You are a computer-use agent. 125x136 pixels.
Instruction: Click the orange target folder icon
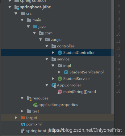(x=23, y=118)
